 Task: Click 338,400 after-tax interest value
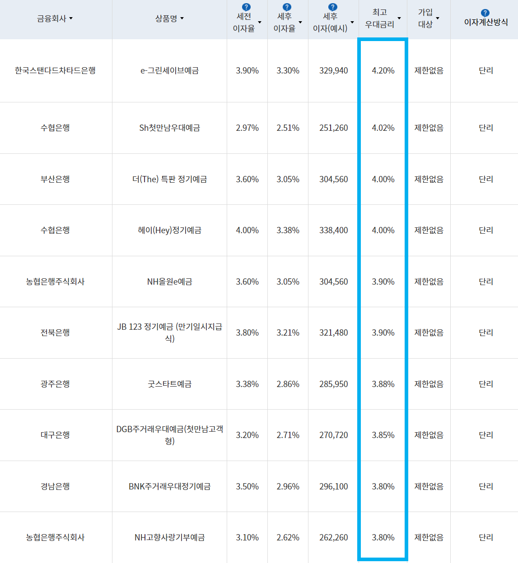[333, 230]
